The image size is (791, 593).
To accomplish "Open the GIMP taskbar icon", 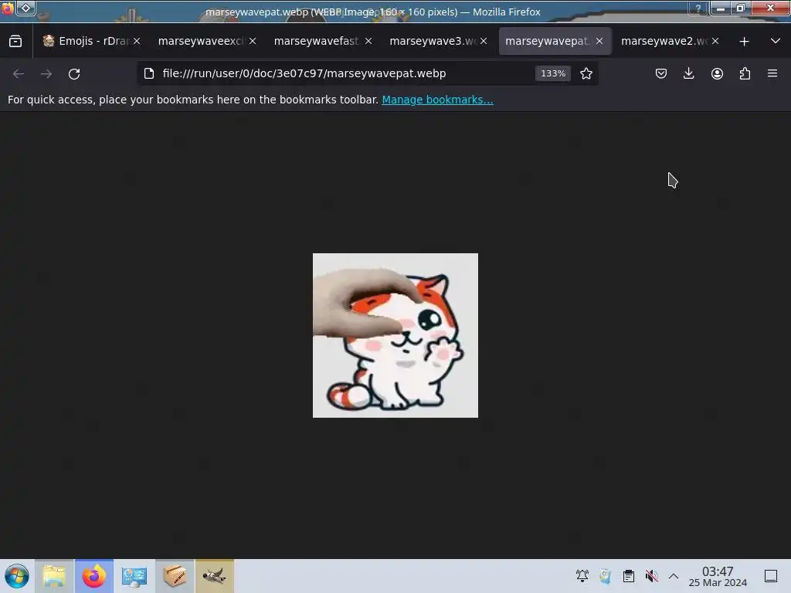I will tap(215, 576).
